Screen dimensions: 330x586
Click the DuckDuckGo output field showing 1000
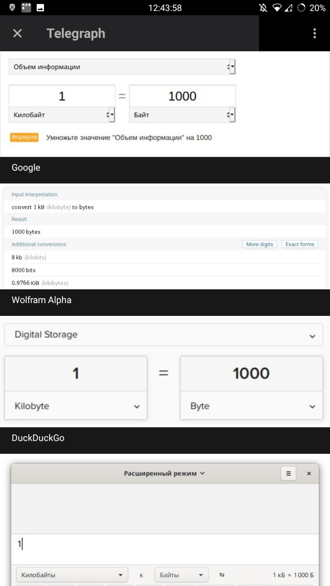[251, 374]
